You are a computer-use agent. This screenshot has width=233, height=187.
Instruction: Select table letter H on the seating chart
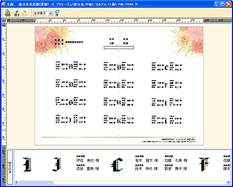click(119, 103)
